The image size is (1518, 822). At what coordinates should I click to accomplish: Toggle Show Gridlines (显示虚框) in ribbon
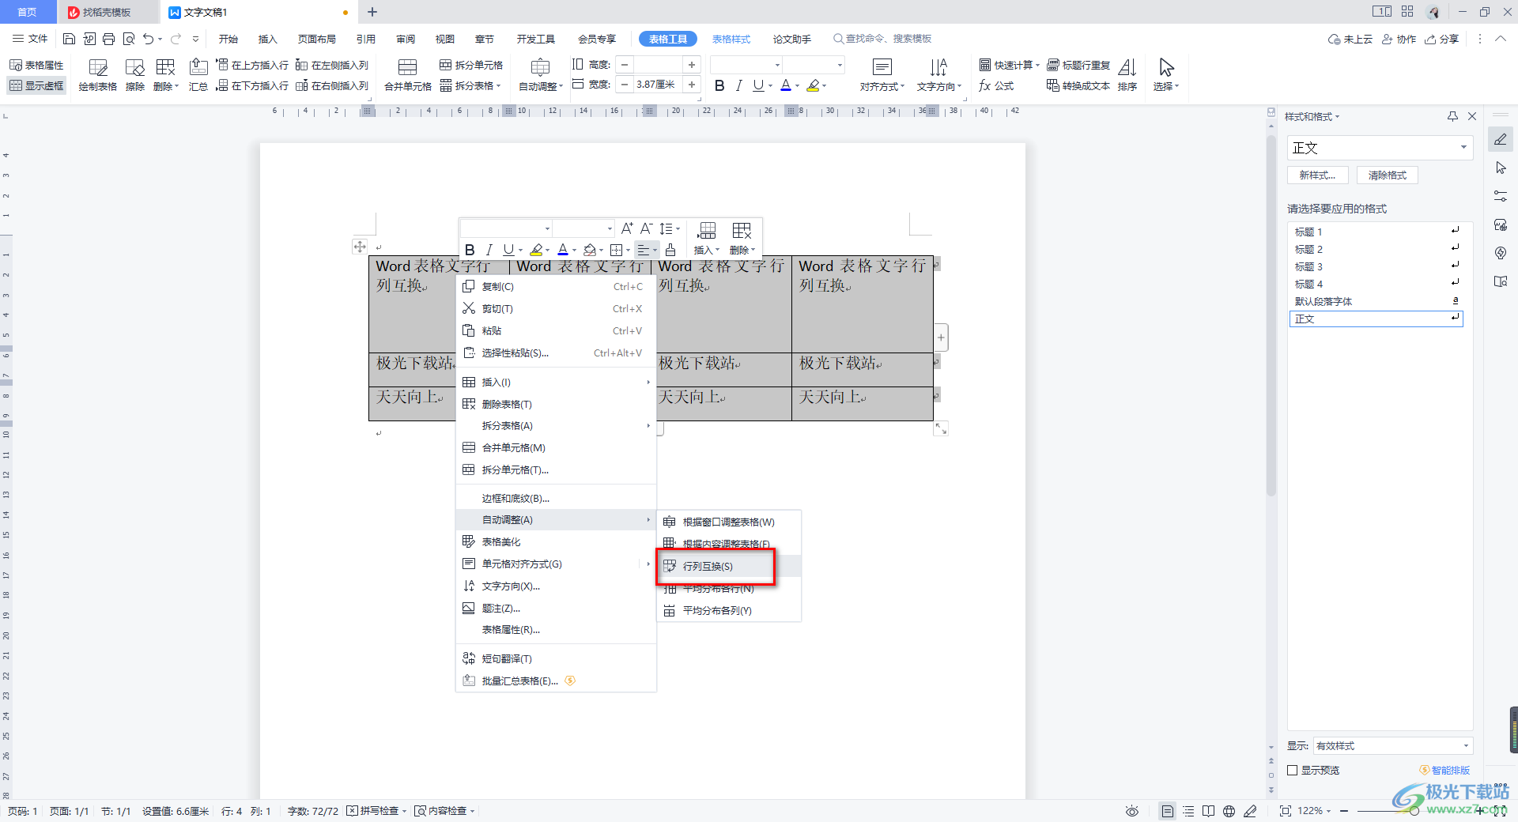36,85
